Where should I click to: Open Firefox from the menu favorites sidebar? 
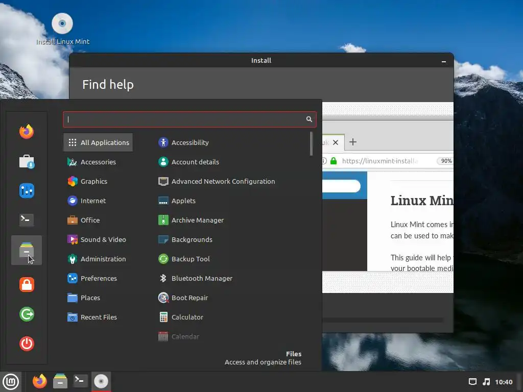[27, 132]
